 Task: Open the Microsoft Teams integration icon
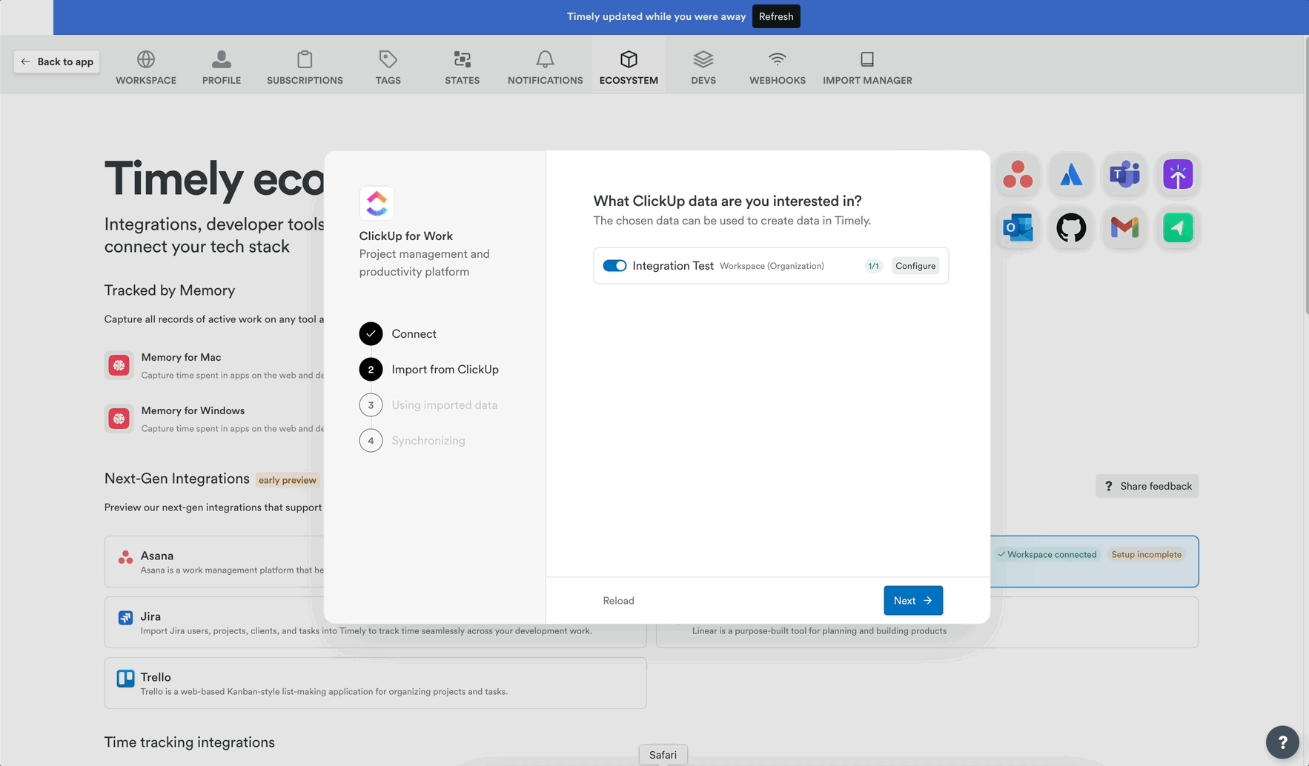1124,176
